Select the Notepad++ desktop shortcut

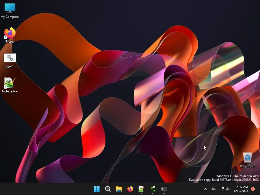(x=10, y=85)
